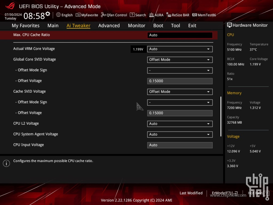The height and width of the screenshot is (205, 273).
Task: Select the Global Core SVID Voltage label
Action: point(35,59)
